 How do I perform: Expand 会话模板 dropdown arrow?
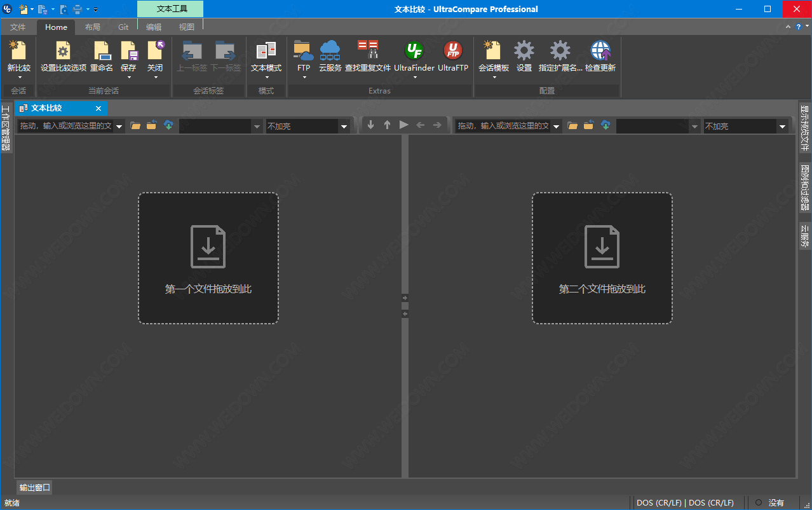pyautogui.click(x=494, y=78)
